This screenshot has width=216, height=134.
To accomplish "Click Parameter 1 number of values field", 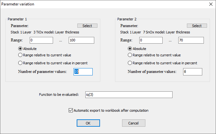I will click(83, 72).
